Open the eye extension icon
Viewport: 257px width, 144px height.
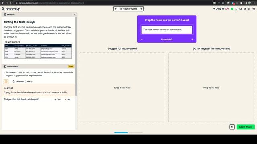coord(228,3)
